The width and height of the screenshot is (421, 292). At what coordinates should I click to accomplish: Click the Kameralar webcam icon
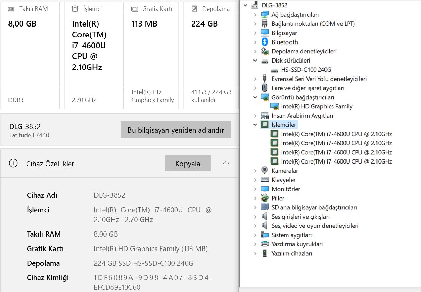[265, 171]
